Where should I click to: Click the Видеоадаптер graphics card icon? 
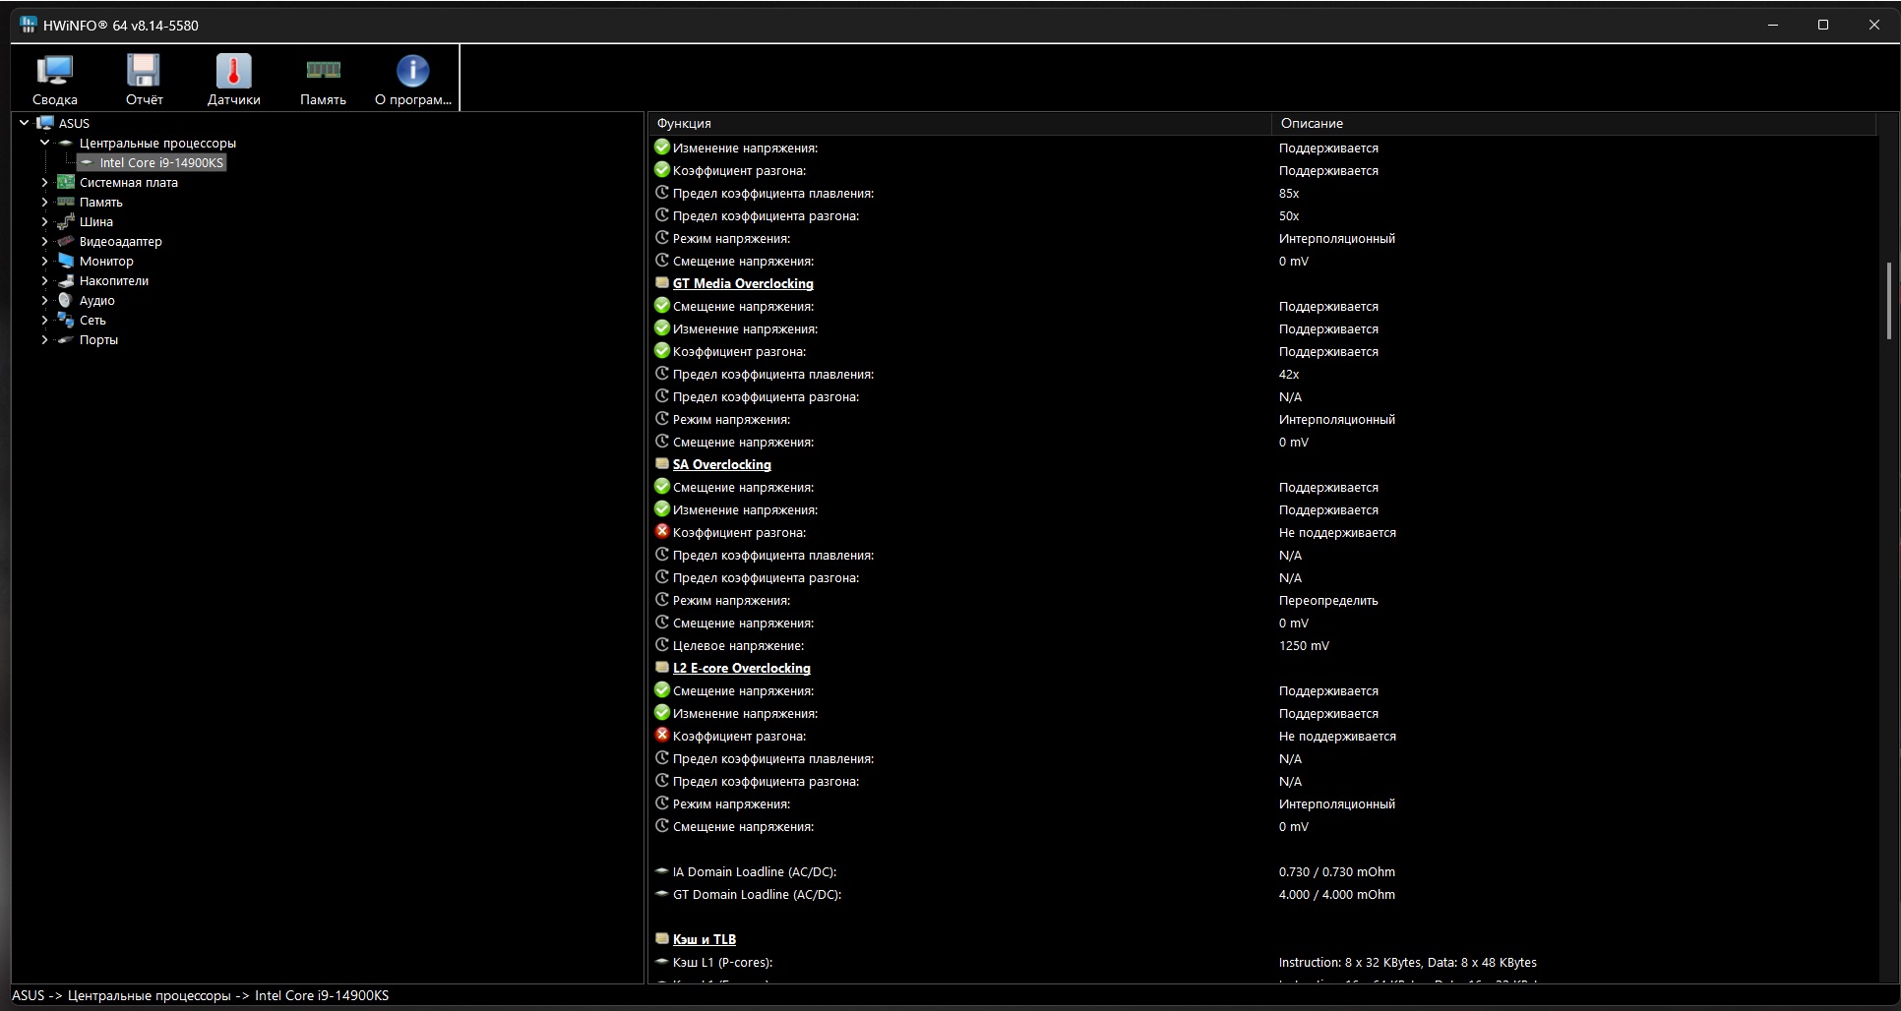pos(66,241)
